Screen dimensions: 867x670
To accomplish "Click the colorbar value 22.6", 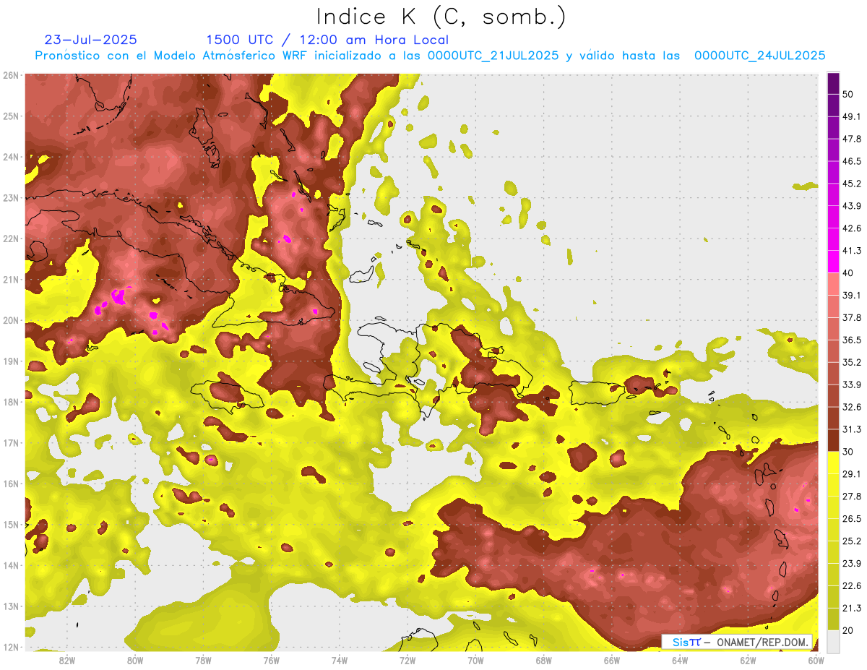I will 852,585.
